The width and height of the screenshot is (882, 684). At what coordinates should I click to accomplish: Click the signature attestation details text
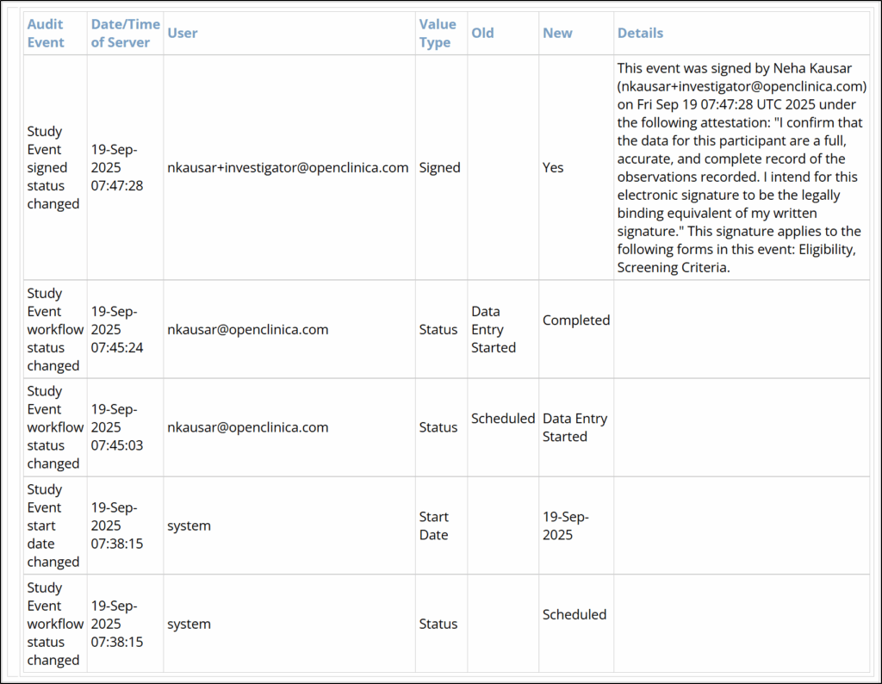[x=741, y=167]
